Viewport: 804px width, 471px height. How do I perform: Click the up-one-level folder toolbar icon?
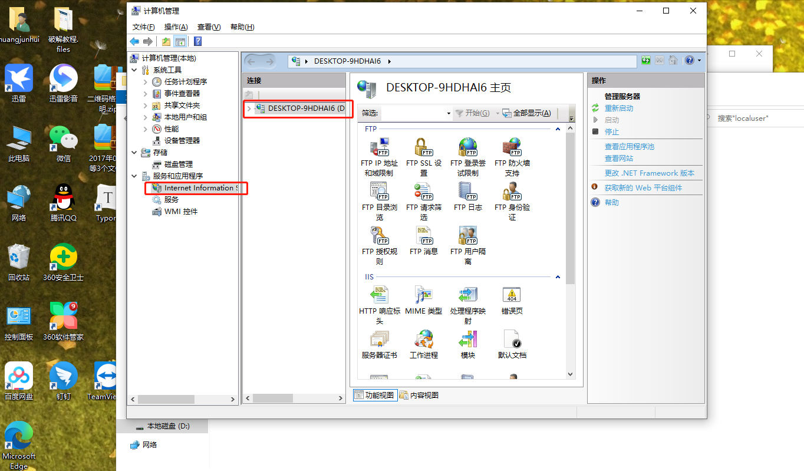coord(166,41)
